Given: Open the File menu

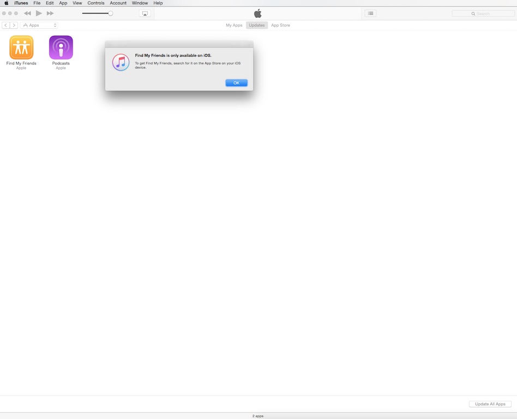Looking at the screenshot, I should [x=37, y=3].
